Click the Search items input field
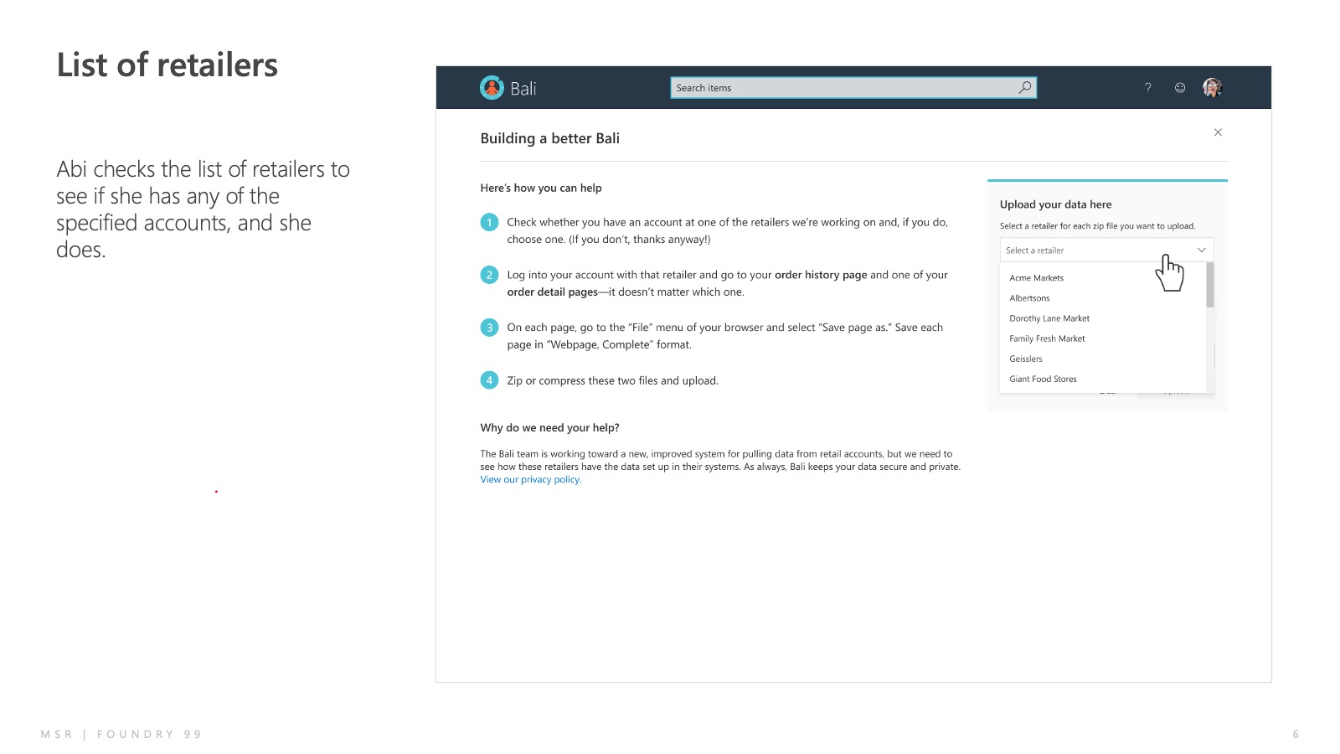The height and width of the screenshot is (754, 1340). coord(842,88)
